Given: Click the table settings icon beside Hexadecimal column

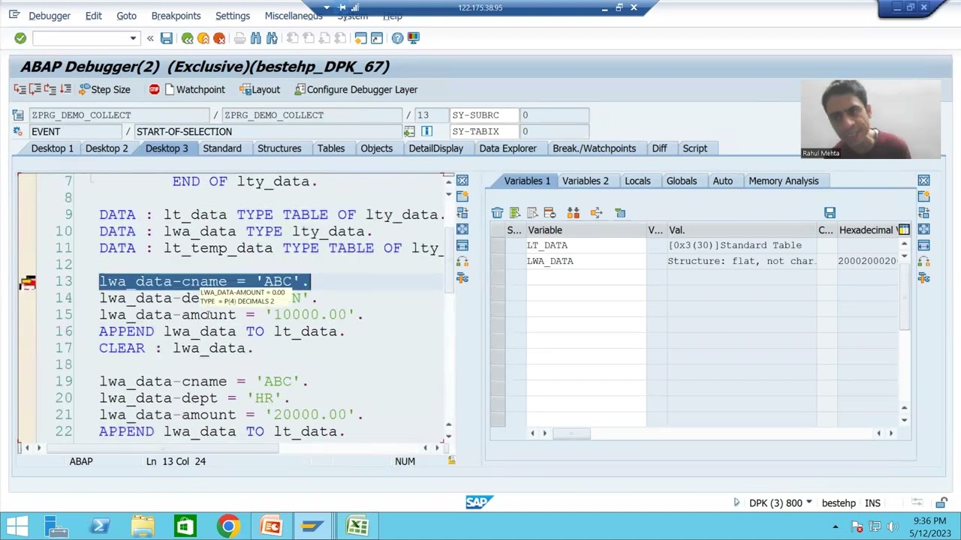Looking at the screenshot, I should (x=904, y=230).
